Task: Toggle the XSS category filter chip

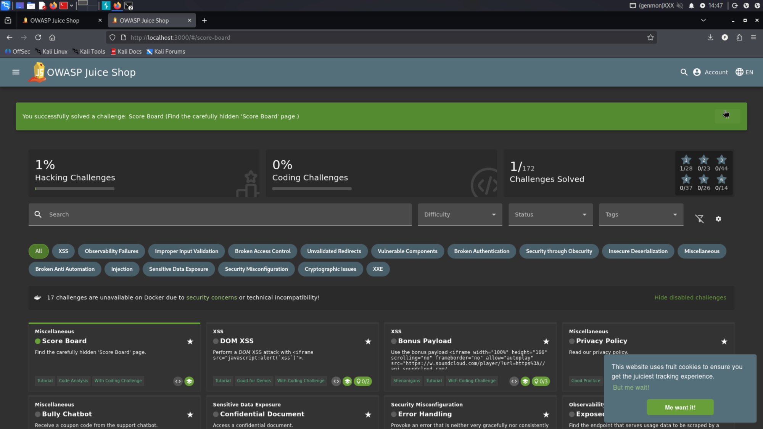Action: click(x=63, y=251)
